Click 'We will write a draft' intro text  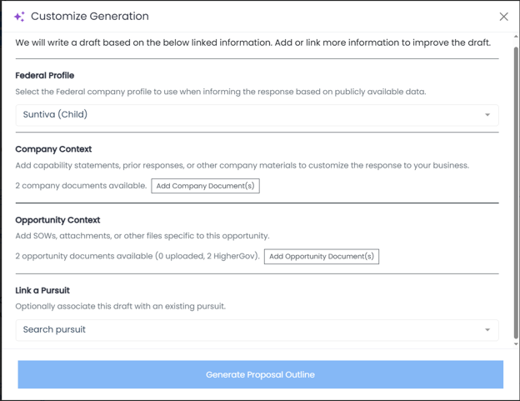253,43
